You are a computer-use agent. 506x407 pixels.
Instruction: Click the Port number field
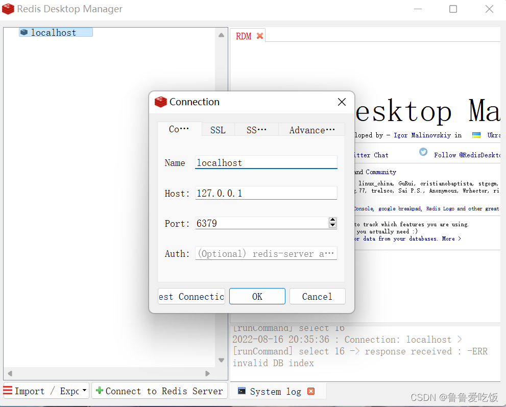click(262, 223)
